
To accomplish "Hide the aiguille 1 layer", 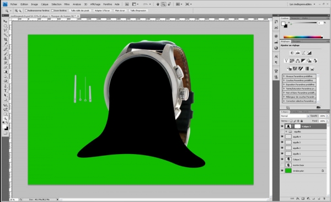I will pos(282,154).
